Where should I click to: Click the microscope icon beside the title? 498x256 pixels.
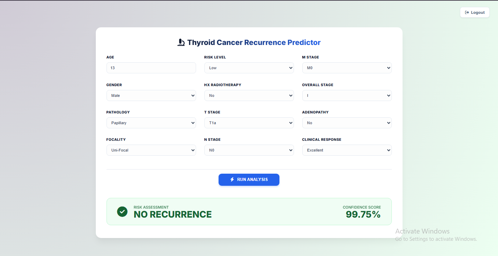181,43
